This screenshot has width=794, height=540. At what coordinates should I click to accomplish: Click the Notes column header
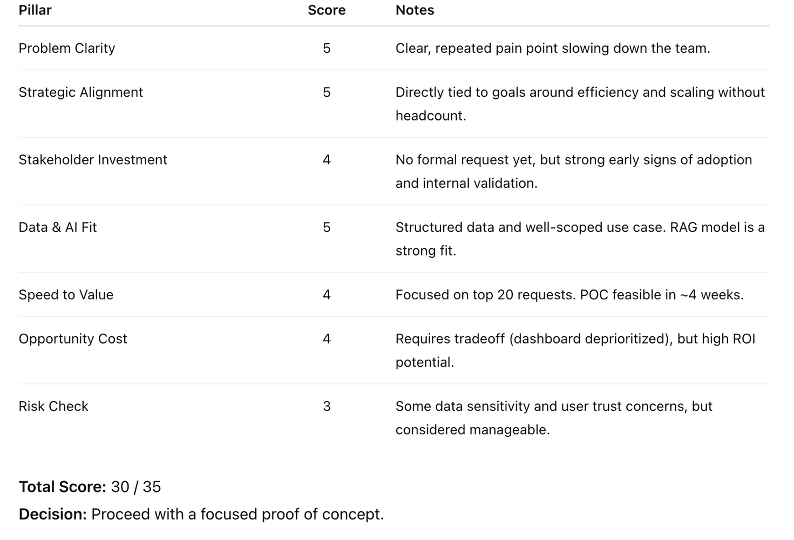pos(415,10)
